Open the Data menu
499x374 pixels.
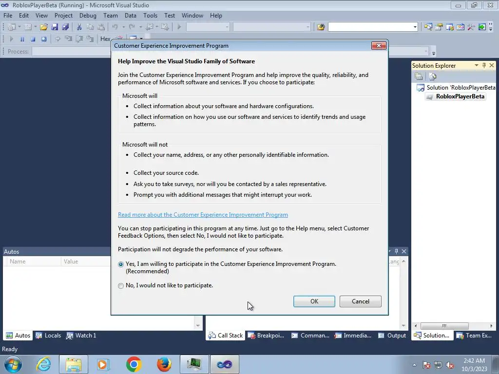click(x=131, y=15)
